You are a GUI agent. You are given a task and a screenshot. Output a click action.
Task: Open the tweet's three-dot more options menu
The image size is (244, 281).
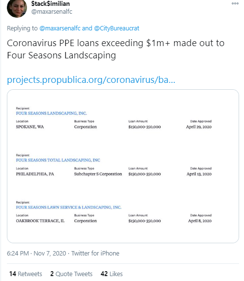point(235,3)
